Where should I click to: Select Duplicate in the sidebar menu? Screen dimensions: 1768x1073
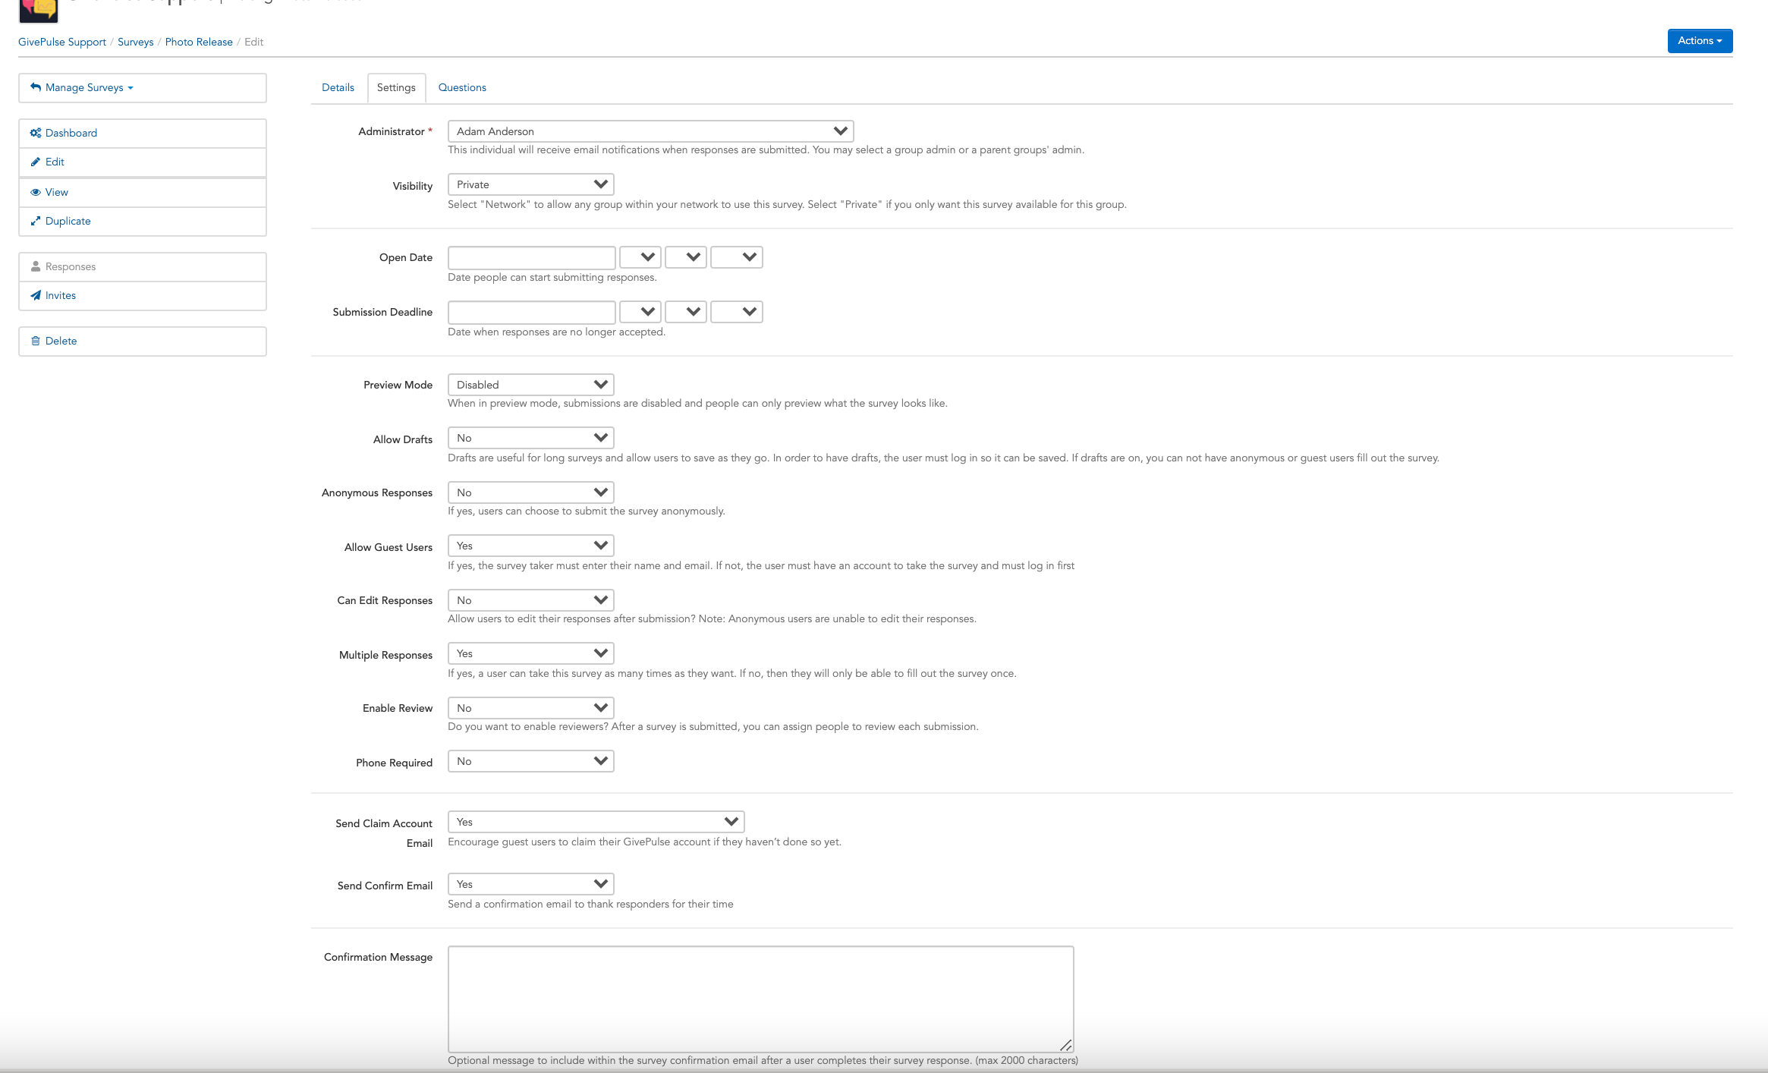click(x=143, y=221)
